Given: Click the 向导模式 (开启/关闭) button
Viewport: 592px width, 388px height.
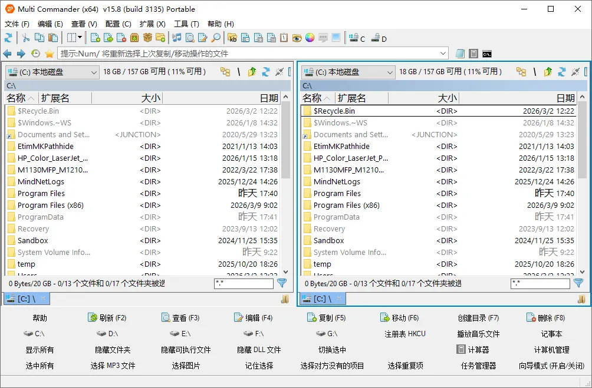Looking at the screenshot, I should click(551, 366).
